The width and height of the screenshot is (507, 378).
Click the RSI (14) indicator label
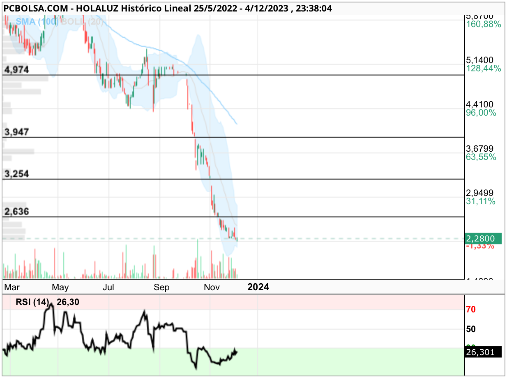pos(32,303)
